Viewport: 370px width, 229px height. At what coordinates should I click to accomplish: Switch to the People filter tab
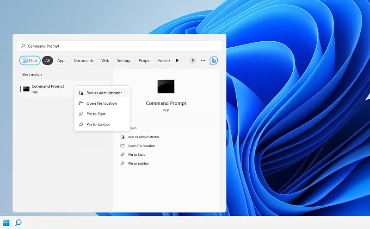(x=144, y=61)
